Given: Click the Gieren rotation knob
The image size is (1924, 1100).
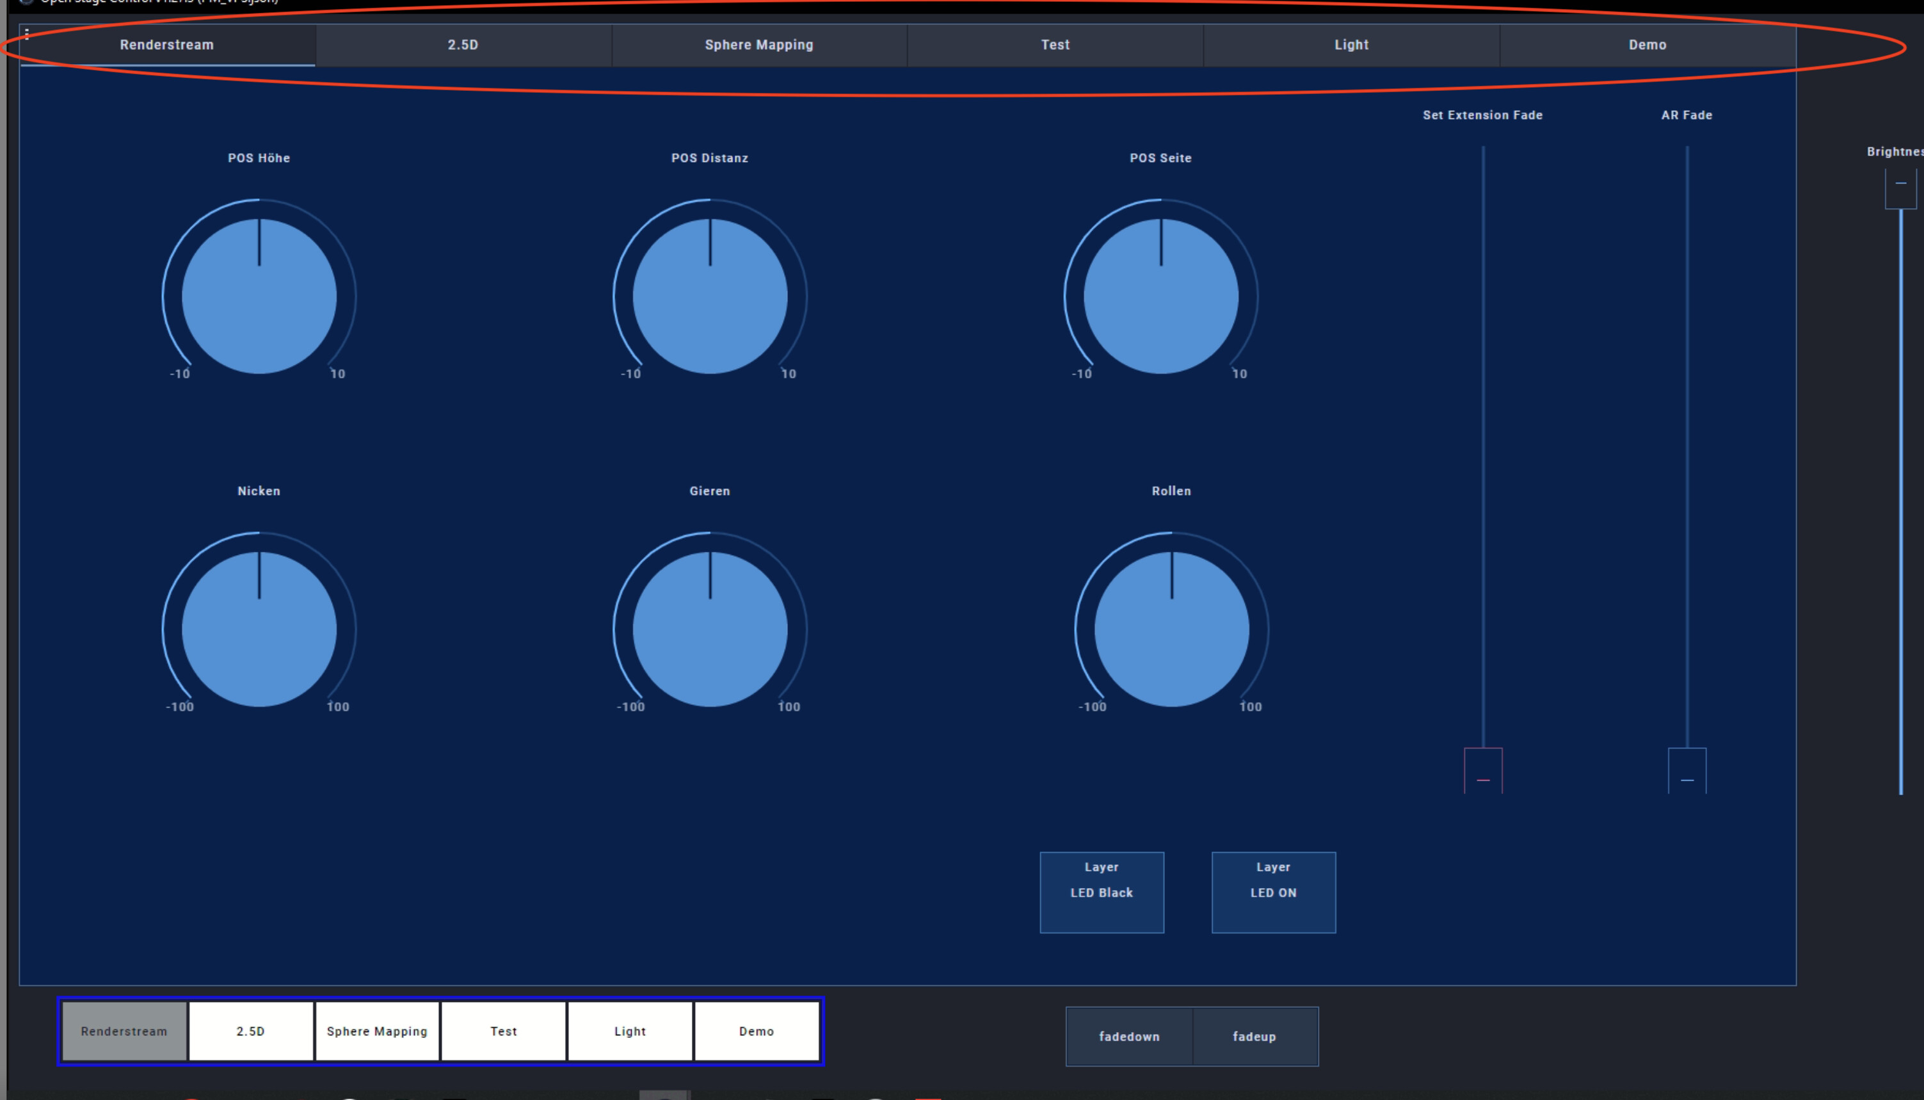Looking at the screenshot, I should coord(710,629).
